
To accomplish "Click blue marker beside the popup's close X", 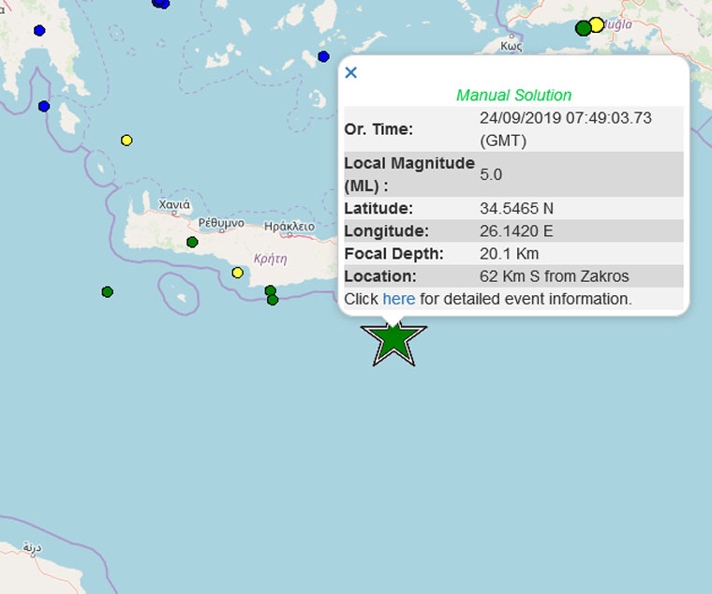I will point(323,57).
